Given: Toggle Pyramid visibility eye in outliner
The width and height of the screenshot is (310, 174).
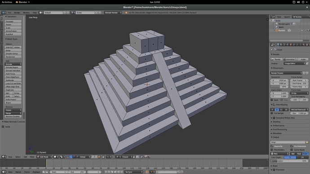Looking at the screenshot, I should [302, 30].
